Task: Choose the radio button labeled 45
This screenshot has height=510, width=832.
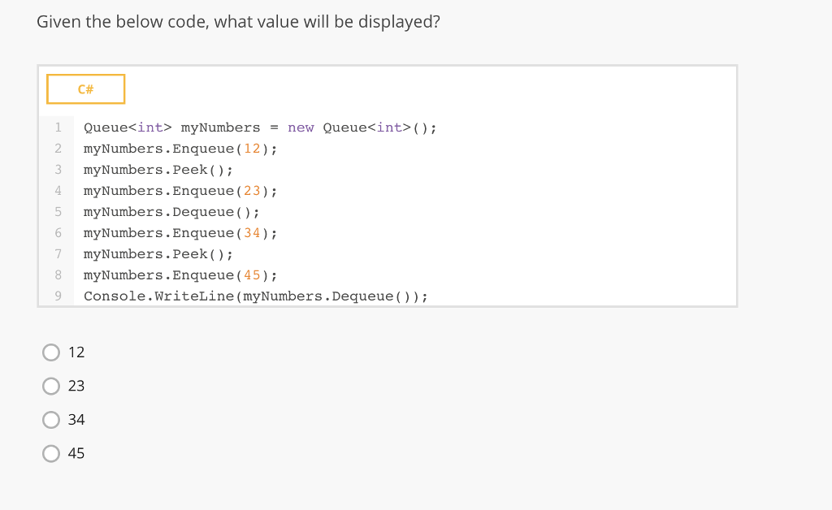Action: 51,453
